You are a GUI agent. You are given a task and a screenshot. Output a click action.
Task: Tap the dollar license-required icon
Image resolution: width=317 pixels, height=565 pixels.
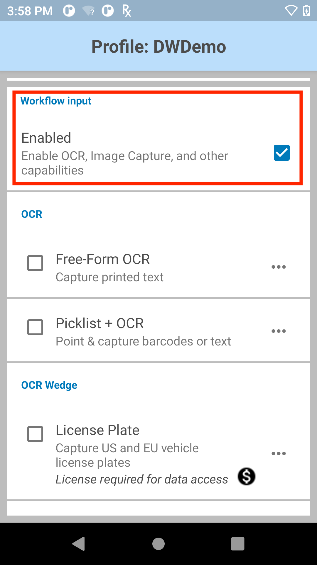tap(247, 476)
